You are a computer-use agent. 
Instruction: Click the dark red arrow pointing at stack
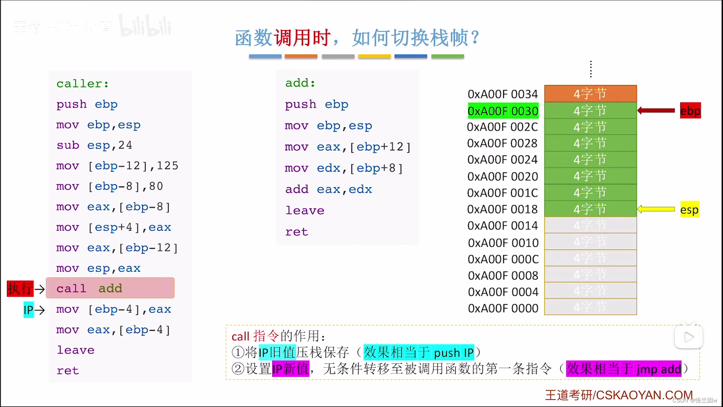pos(656,110)
